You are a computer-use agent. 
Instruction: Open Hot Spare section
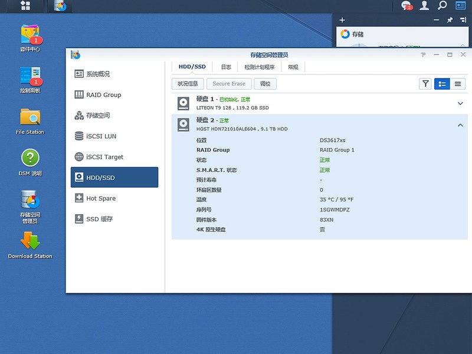coord(114,198)
